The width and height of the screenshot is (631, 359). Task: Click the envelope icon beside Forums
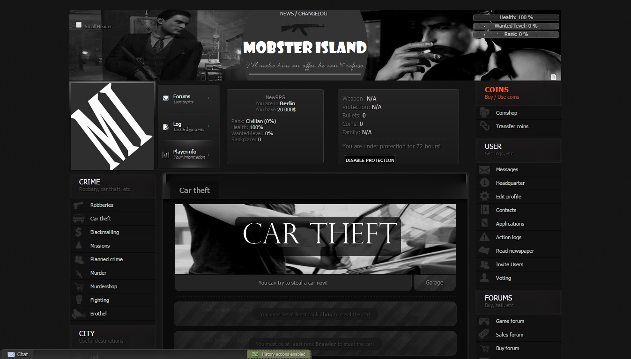coord(166,98)
